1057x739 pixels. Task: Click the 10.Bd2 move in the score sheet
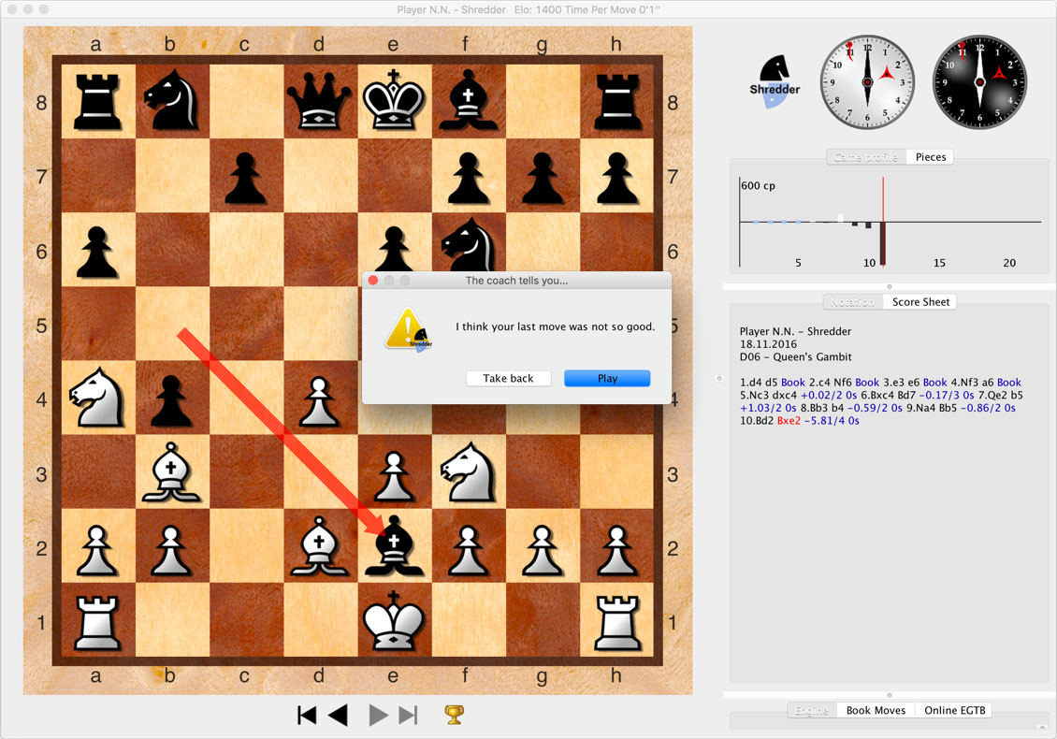(757, 421)
